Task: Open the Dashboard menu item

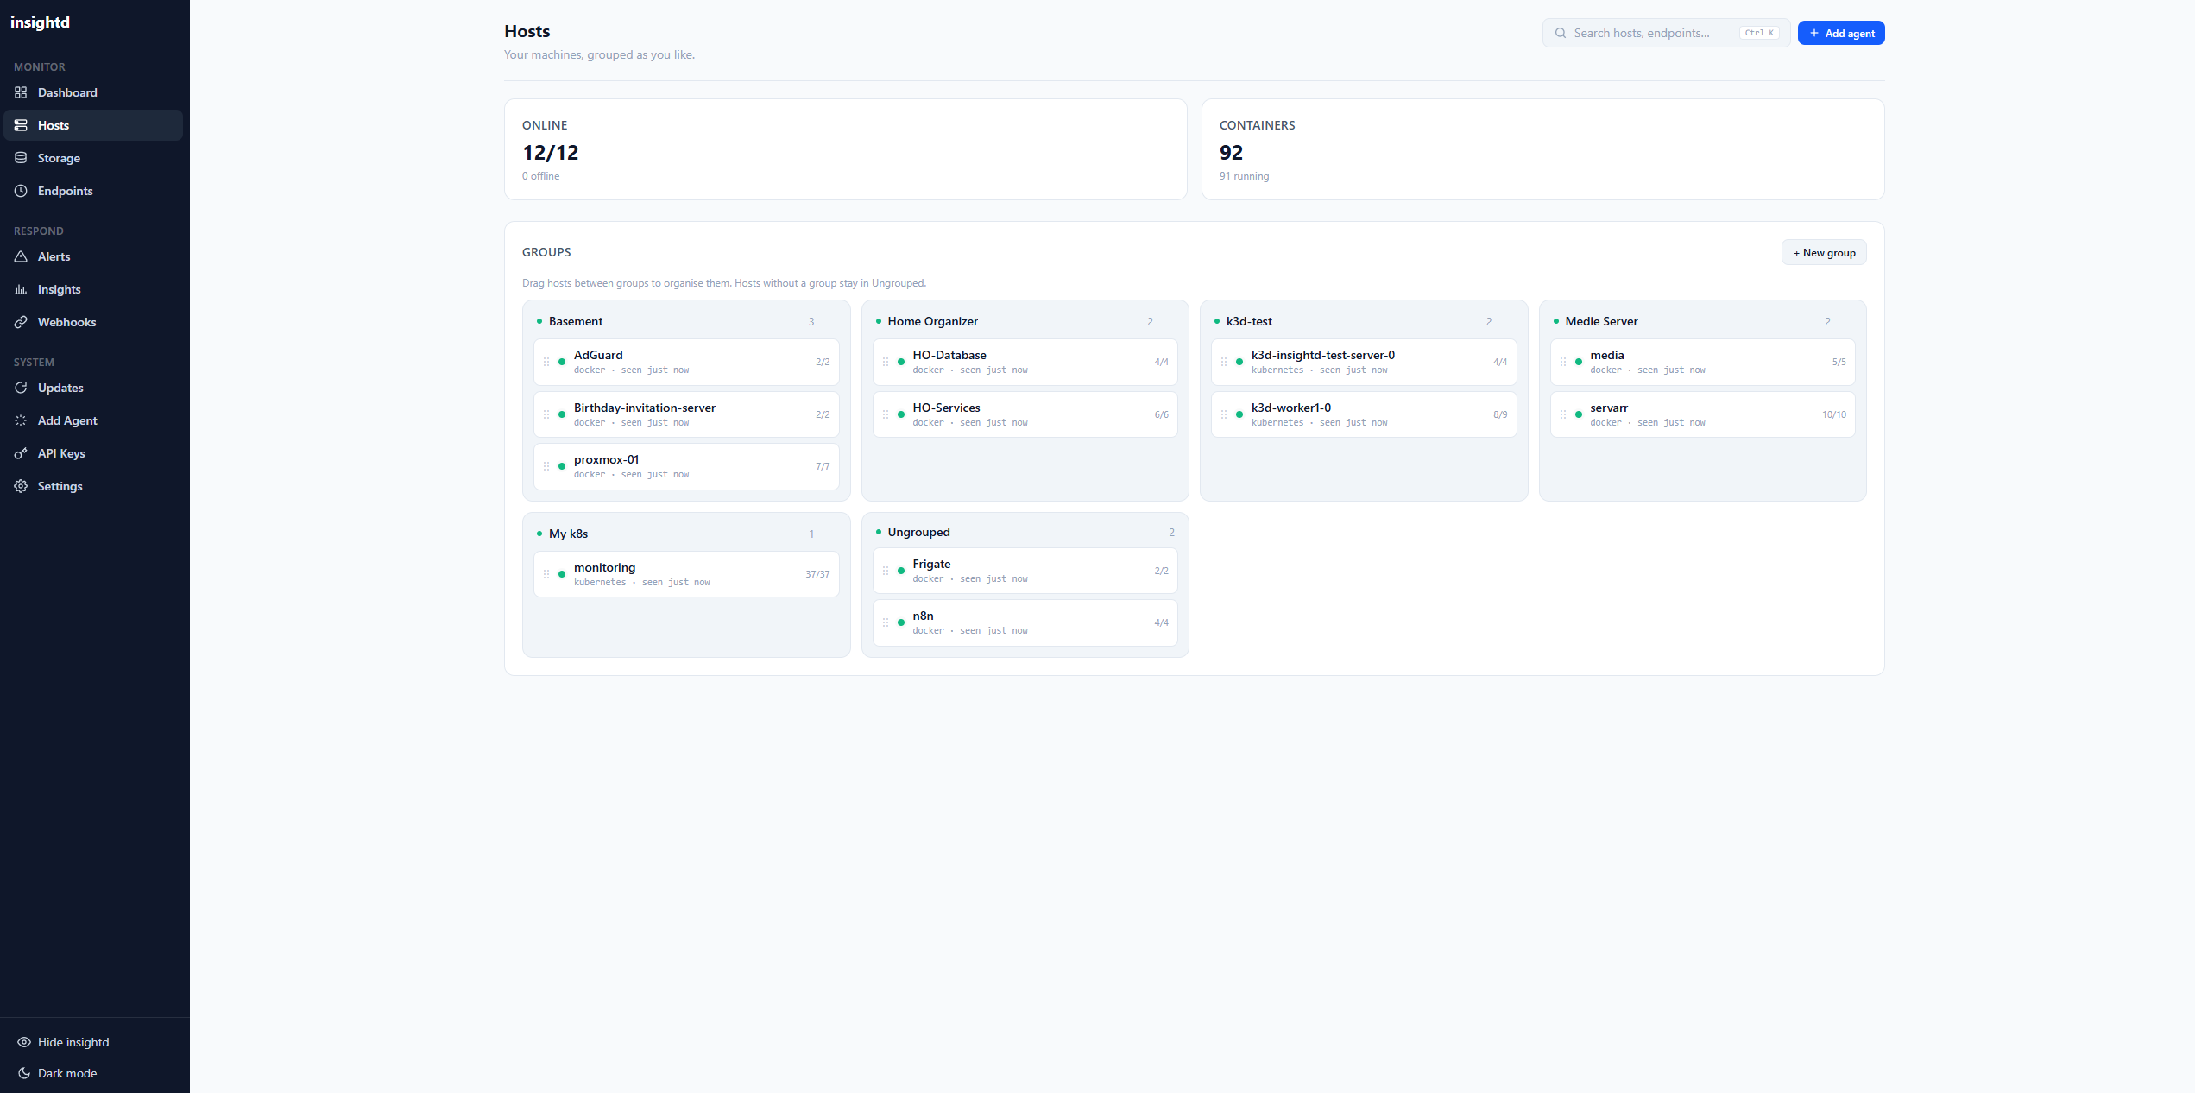Action: 93,92
